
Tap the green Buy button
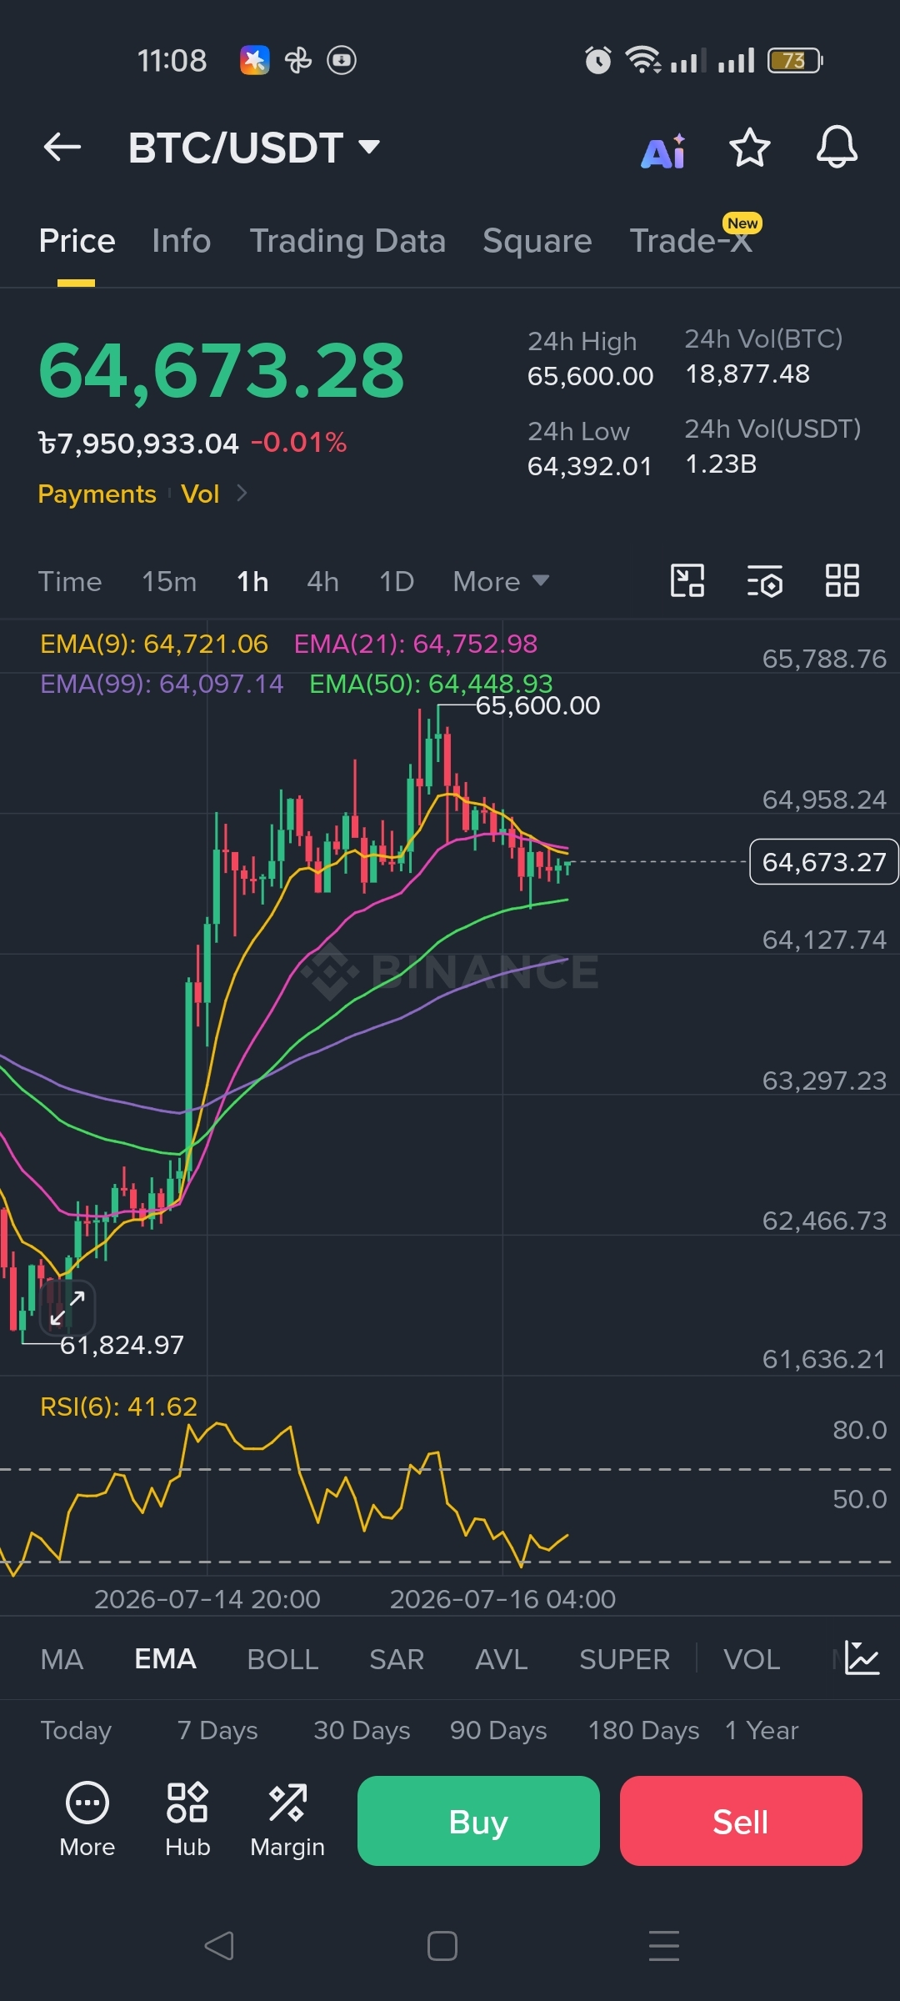pos(478,1821)
